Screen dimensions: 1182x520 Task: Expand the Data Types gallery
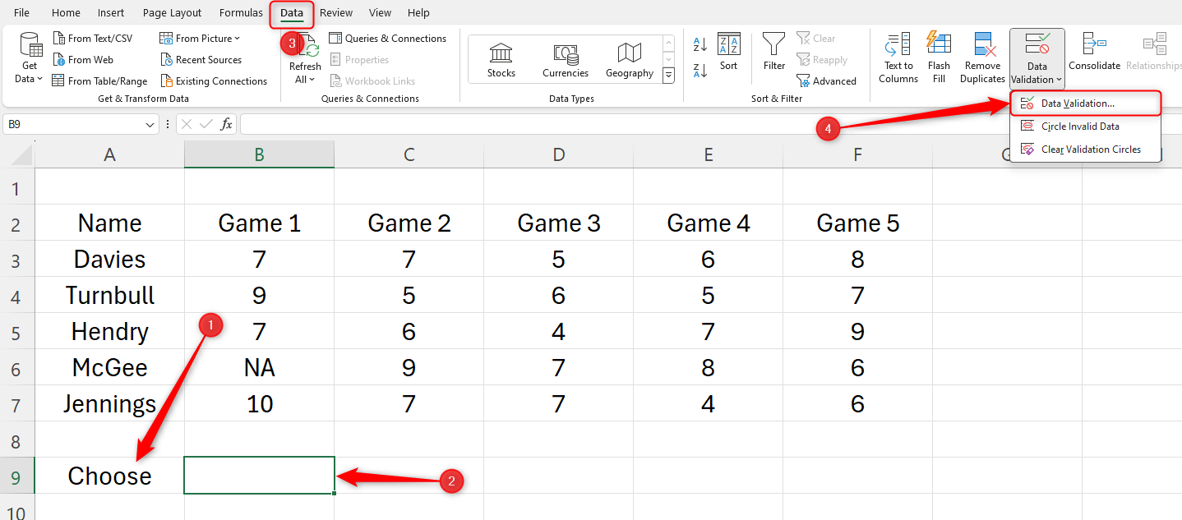click(668, 75)
